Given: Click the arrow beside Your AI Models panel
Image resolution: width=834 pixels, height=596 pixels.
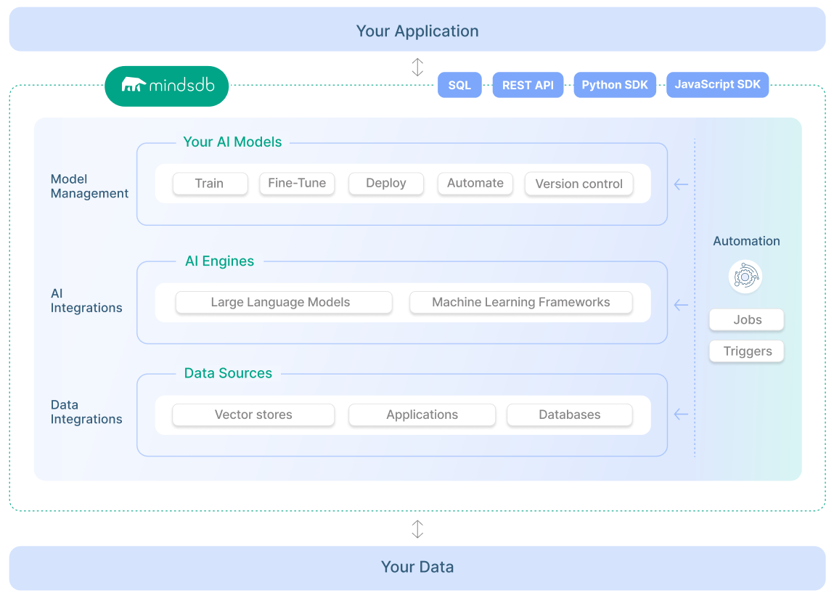Looking at the screenshot, I should 681,184.
